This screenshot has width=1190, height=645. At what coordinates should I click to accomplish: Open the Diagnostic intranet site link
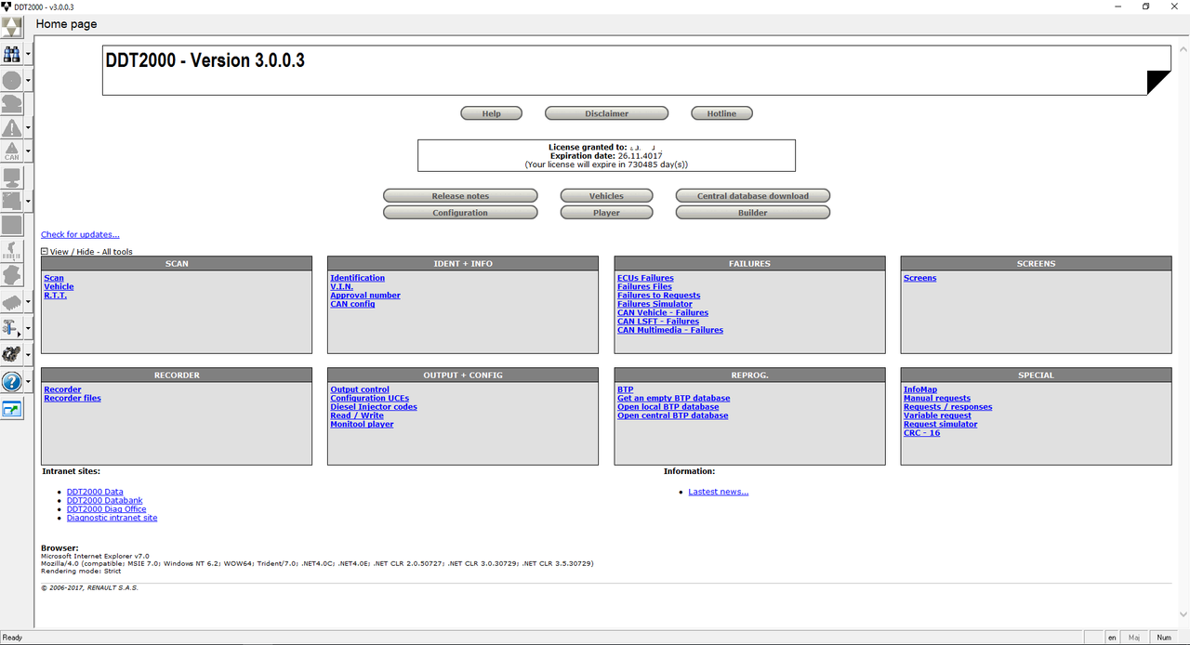click(112, 518)
